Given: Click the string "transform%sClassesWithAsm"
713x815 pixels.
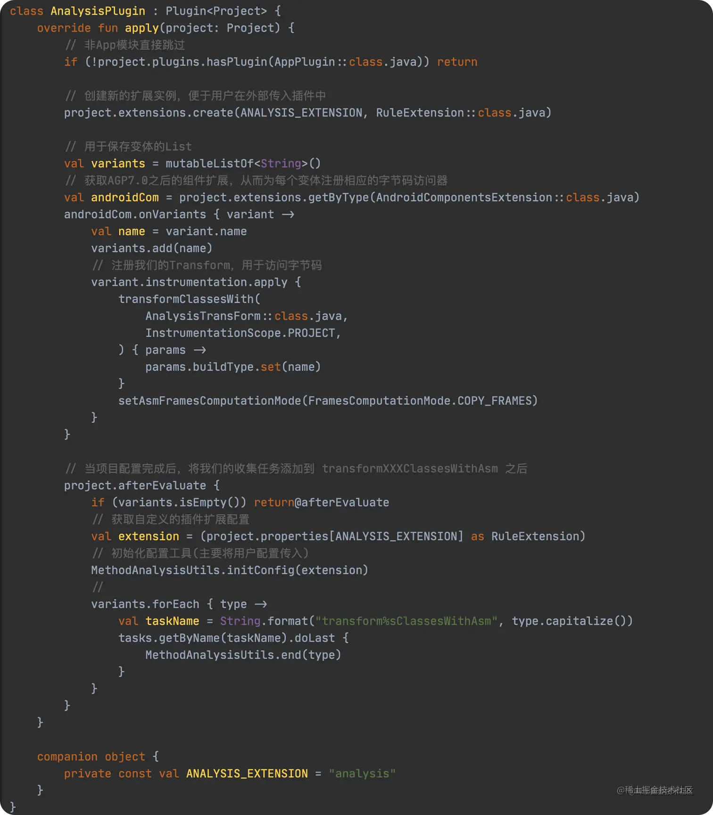Looking at the screenshot, I should pyautogui.click(x=406, y=622).
